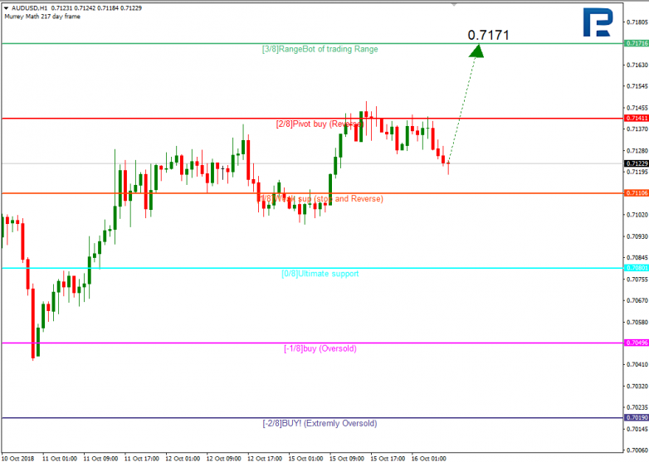Click the 0.70496 magenta price tag

(x=637, y=343)
